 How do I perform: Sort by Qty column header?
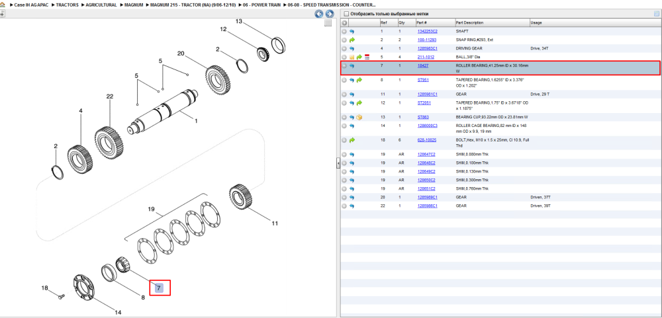click(x=406, y=22)
